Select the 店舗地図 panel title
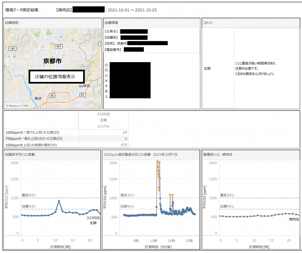The height and width of the screenshot is (253, 302). [x=11, y=23]
